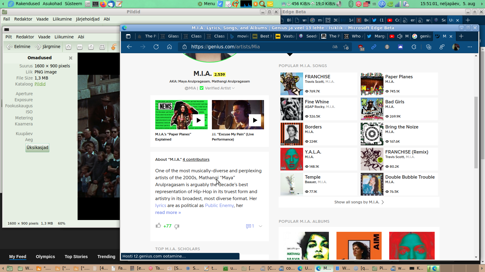The height and width of the screenshot is (272, 485).
Task: Switch to the Glass tab in Edge
Action: (170, 36)
